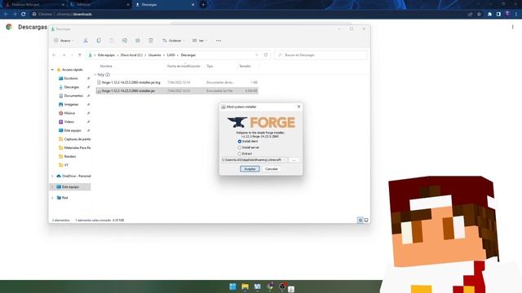This screenshot has width=522, height=293.
Task: Click Cancelar in the Forge installer
Action: 272,168
